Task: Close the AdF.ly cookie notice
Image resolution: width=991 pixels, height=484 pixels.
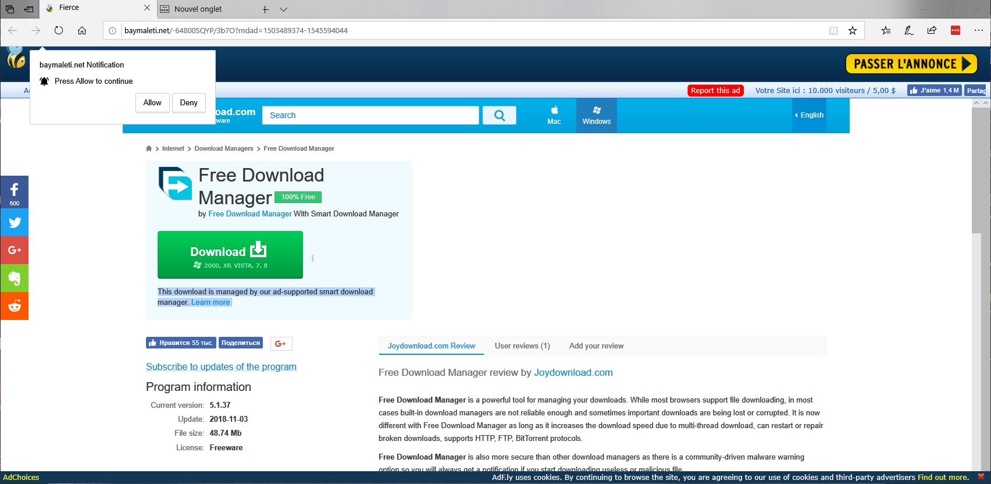Action: pos(981,477)
